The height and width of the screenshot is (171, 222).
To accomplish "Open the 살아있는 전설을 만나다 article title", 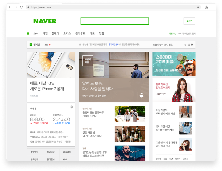I will coord(95,154).
